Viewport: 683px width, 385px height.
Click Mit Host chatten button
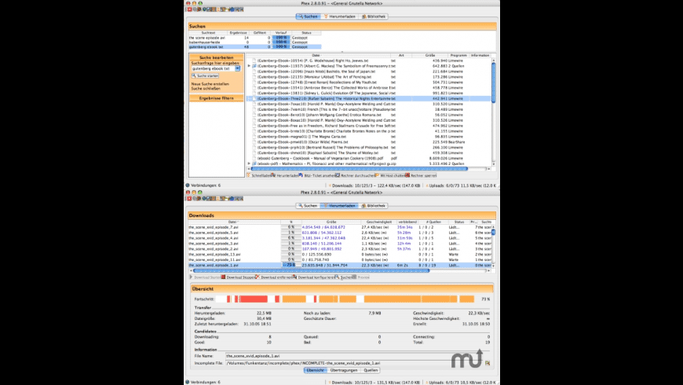(x=390, y=175)
